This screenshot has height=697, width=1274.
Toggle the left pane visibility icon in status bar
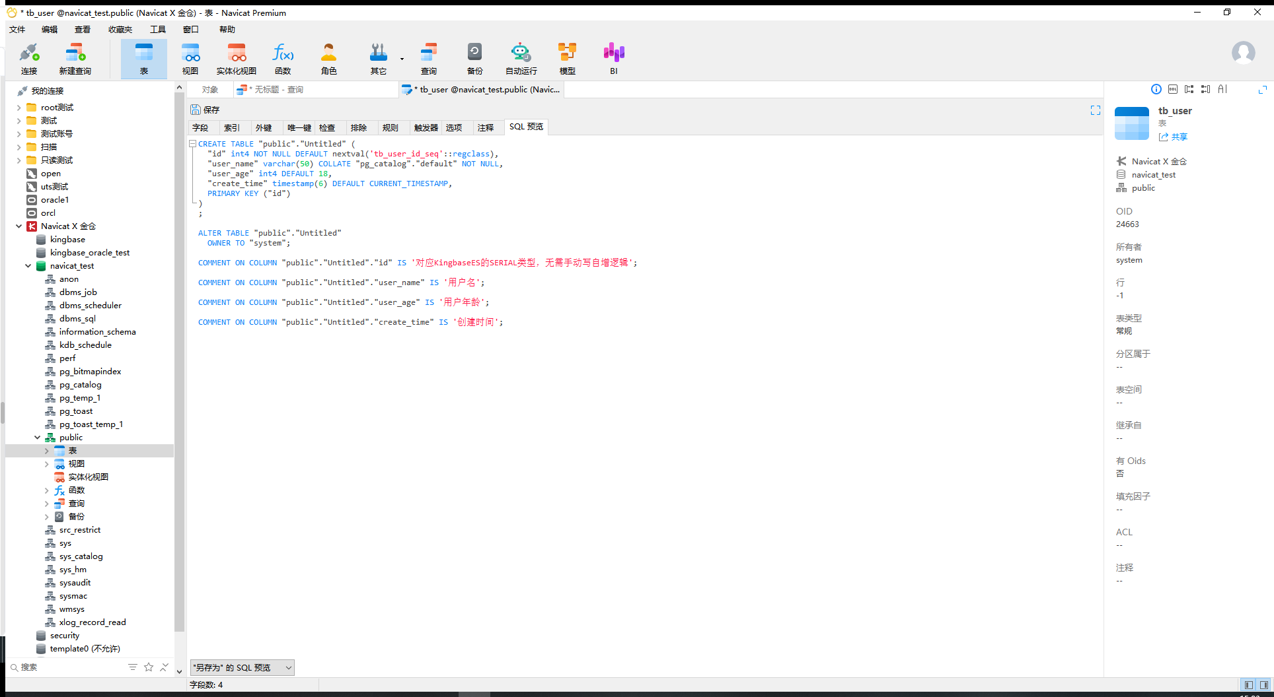pyautogui.click(x=1248, y=685)
